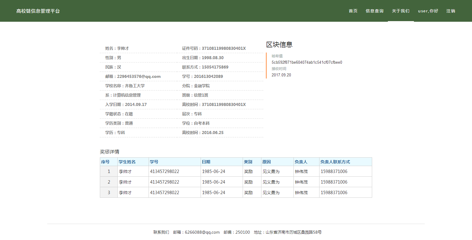Sort table by the 序号 column header
Viewport: 472px width, 240px height.
pyautogui.click(x=105, y=162)
